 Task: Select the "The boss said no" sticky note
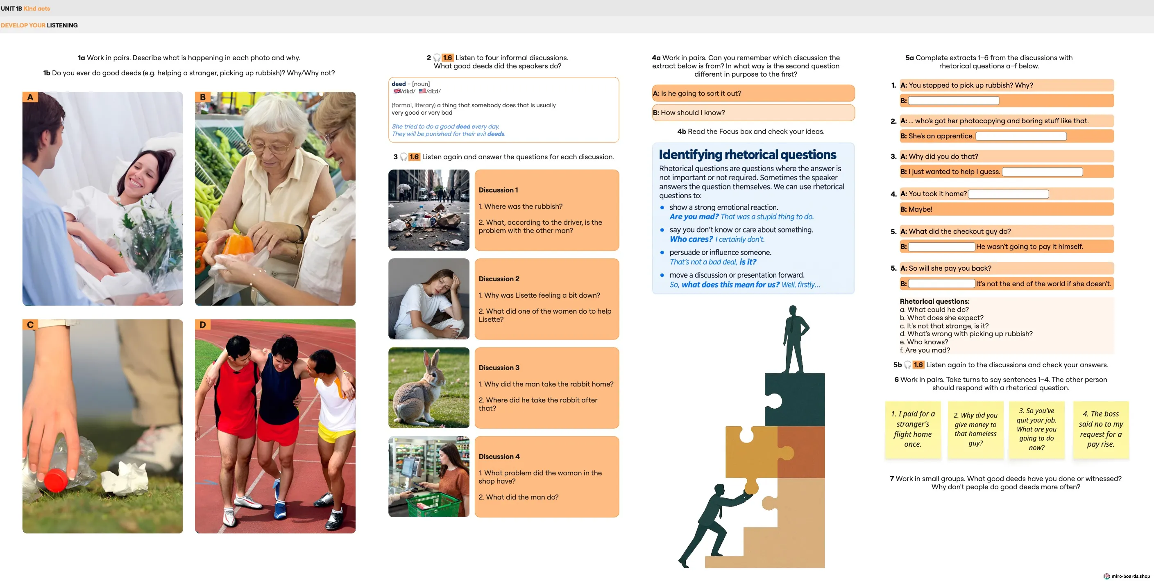click(x=1101, y=429)
